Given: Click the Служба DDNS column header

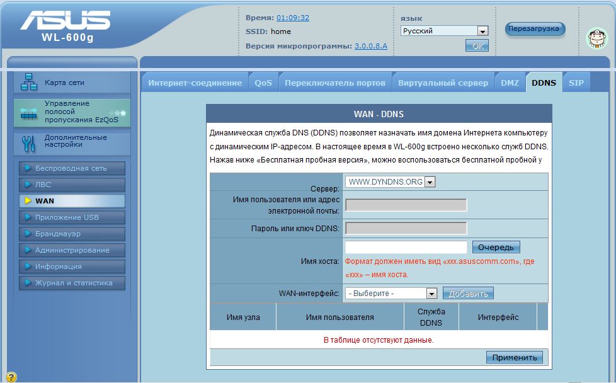Looking at the screenshot, I should [431, 317].
